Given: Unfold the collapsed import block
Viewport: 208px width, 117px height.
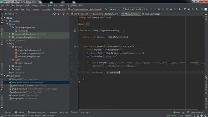Looking at the screenshot, I should 88,24.
